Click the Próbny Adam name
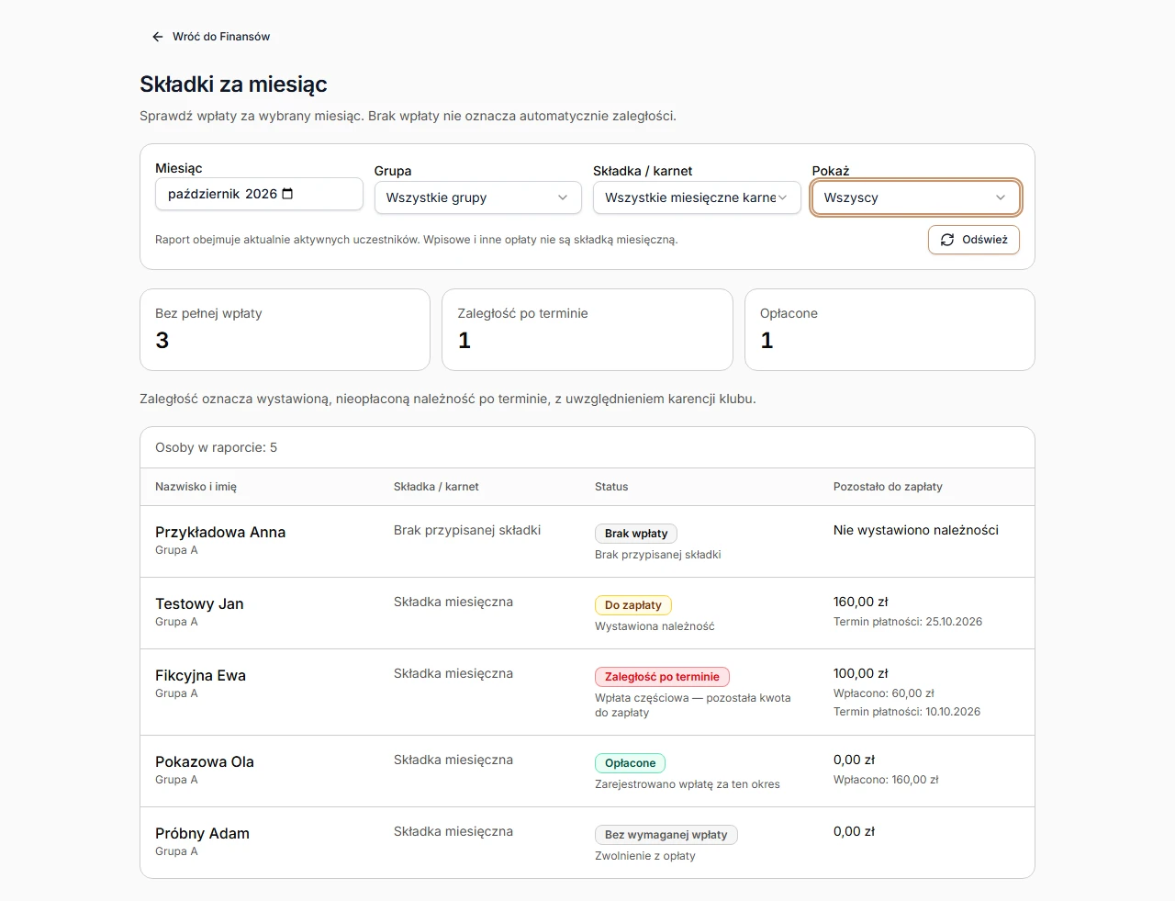 point(202,833)
